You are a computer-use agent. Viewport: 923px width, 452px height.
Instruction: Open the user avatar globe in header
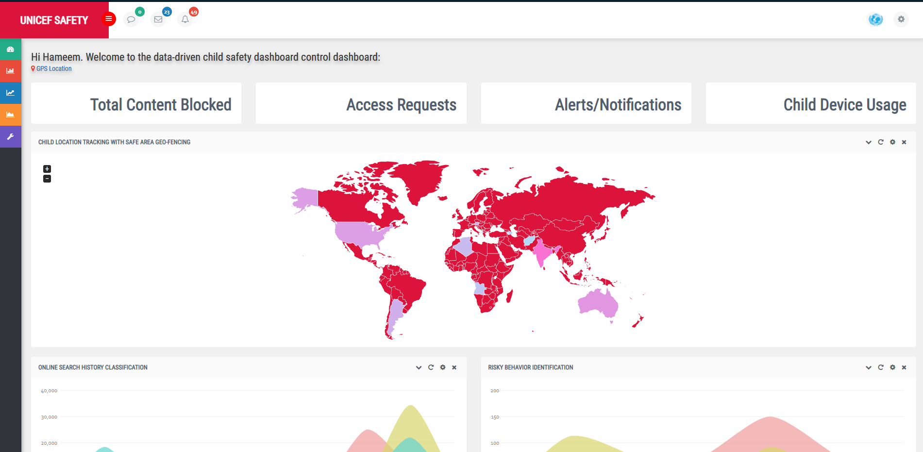pyautogui.click(x=875, y=19)
